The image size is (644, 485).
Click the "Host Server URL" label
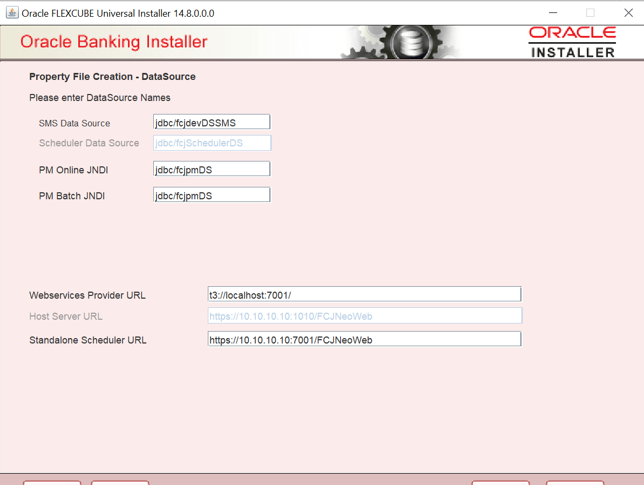66,316
